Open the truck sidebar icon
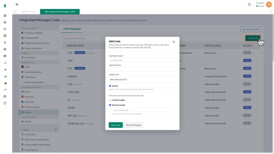Screen dimensions: 274x154 (x=5, y=83)
